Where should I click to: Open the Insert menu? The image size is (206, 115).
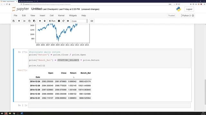(42, 16)
